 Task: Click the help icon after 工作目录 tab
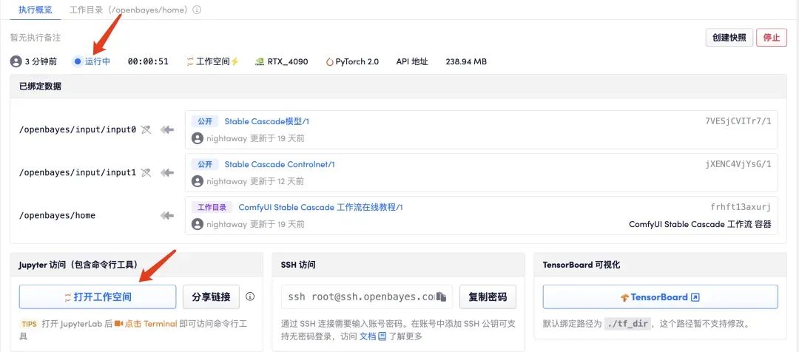click(x=197, y=10)
